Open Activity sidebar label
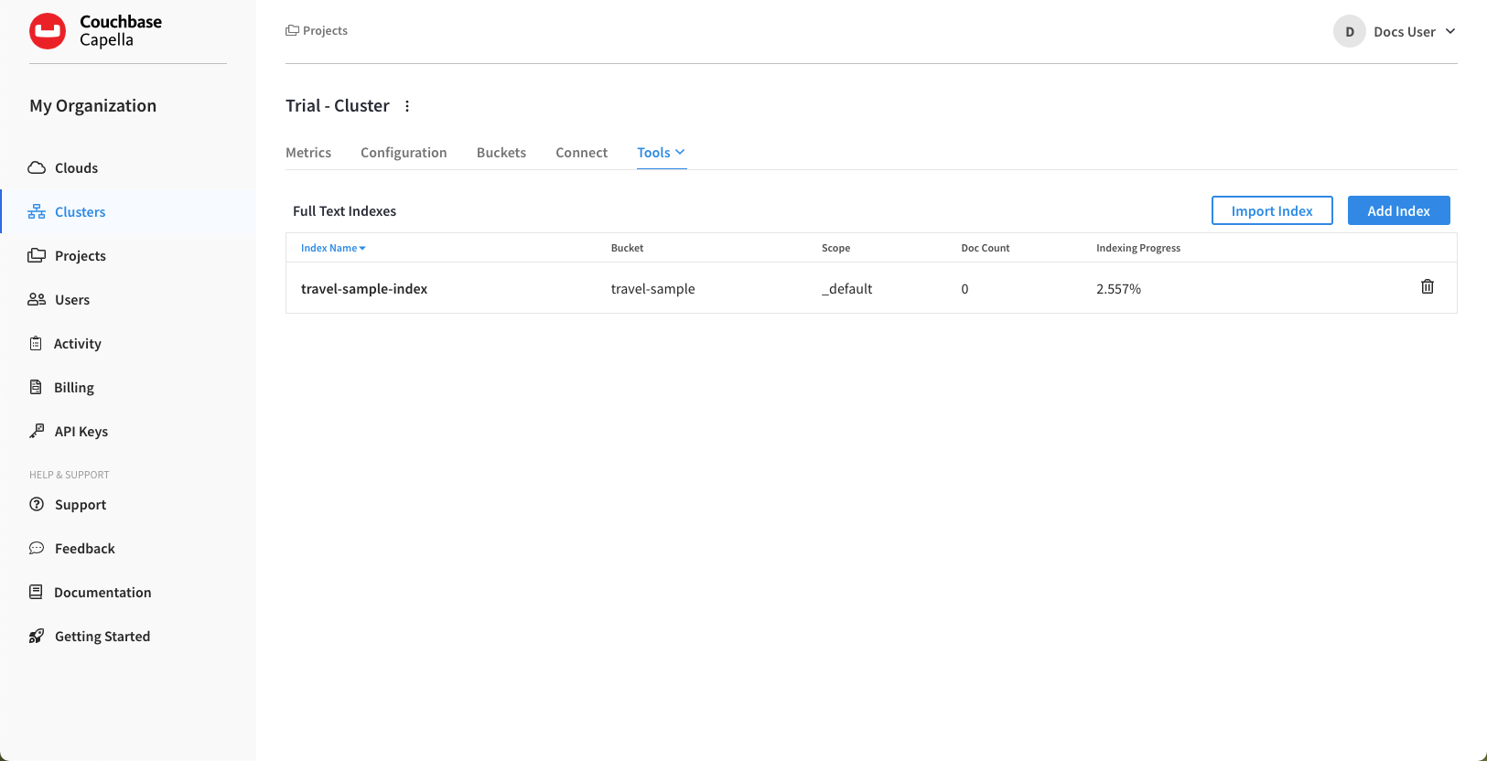Viewport: 1487px width, 761px height. pos(78,343)
